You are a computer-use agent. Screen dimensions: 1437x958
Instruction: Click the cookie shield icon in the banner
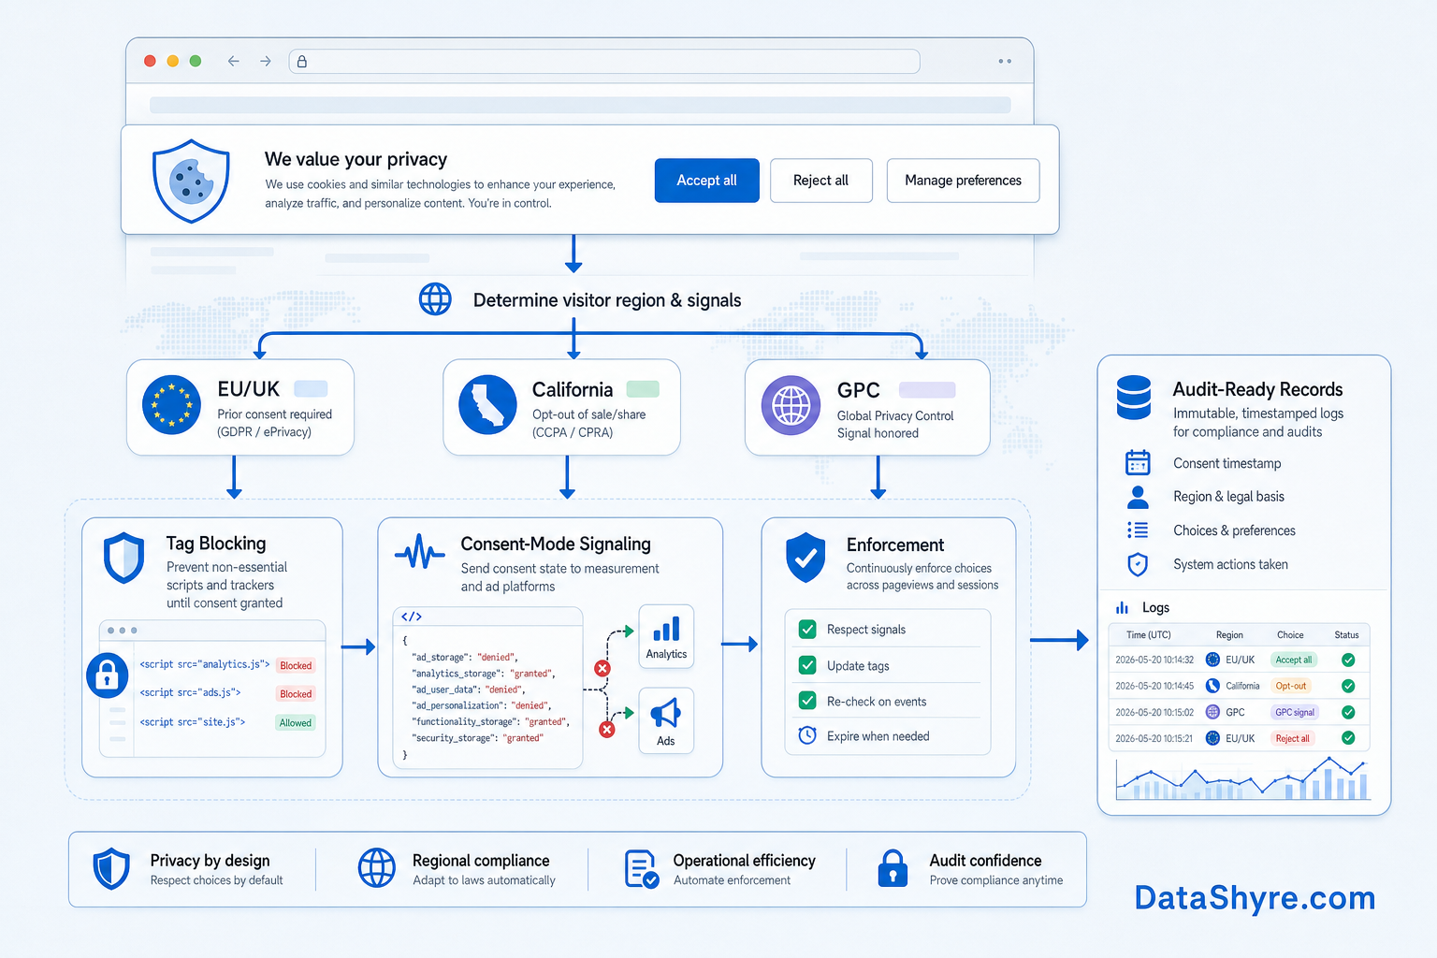[191, 181]
